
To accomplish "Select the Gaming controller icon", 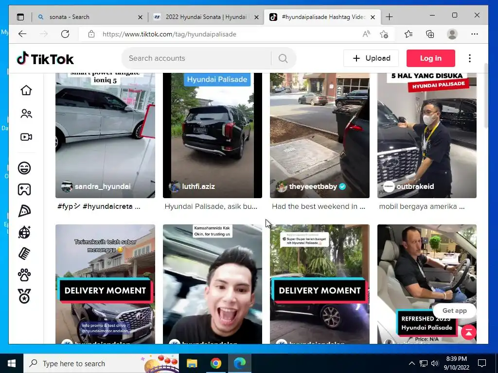I will pyautogui.click(x=24, y=189).
